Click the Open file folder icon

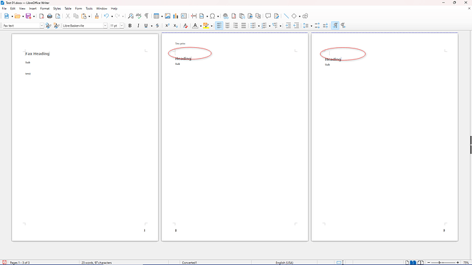pos(18,16)
